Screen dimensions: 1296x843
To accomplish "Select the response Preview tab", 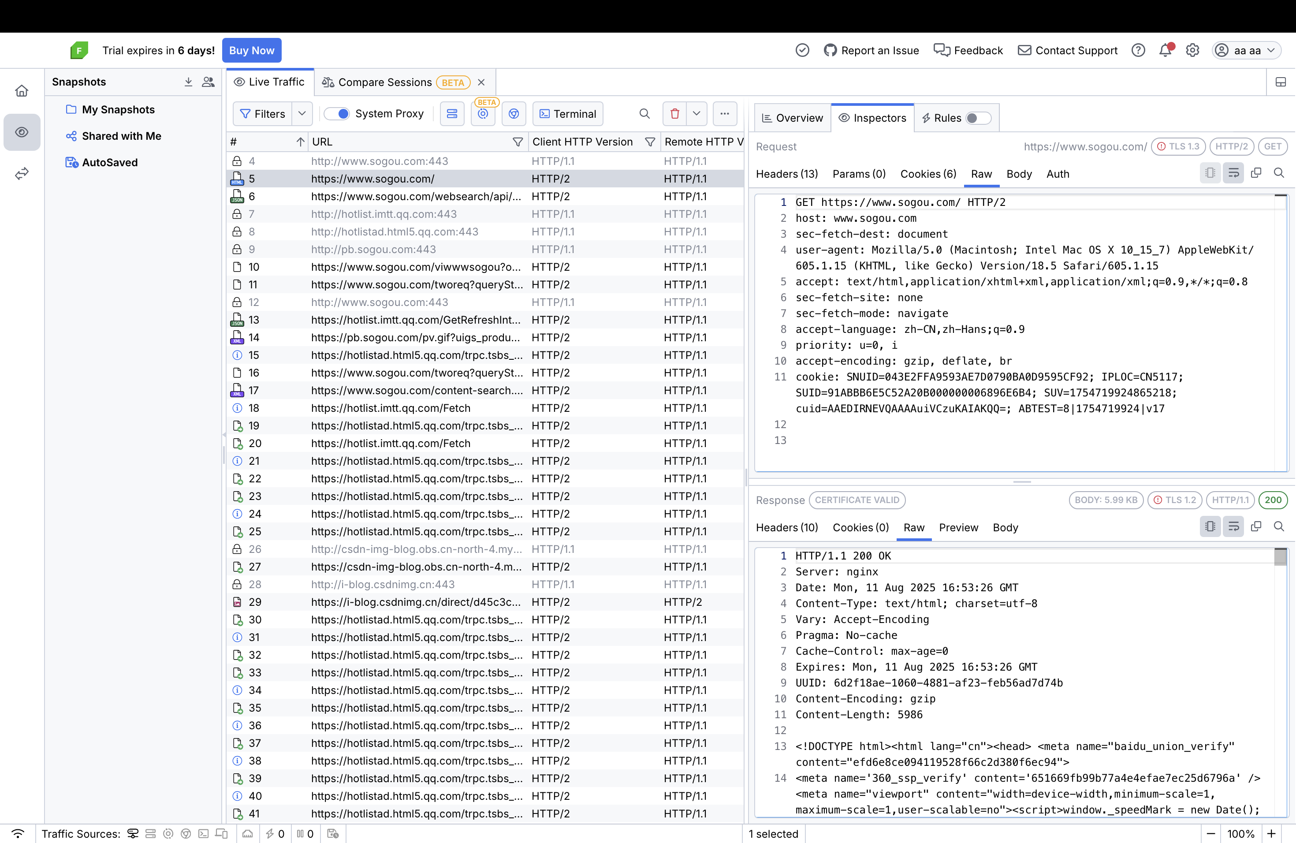I will pyautogui.click(x=958, y=527).
